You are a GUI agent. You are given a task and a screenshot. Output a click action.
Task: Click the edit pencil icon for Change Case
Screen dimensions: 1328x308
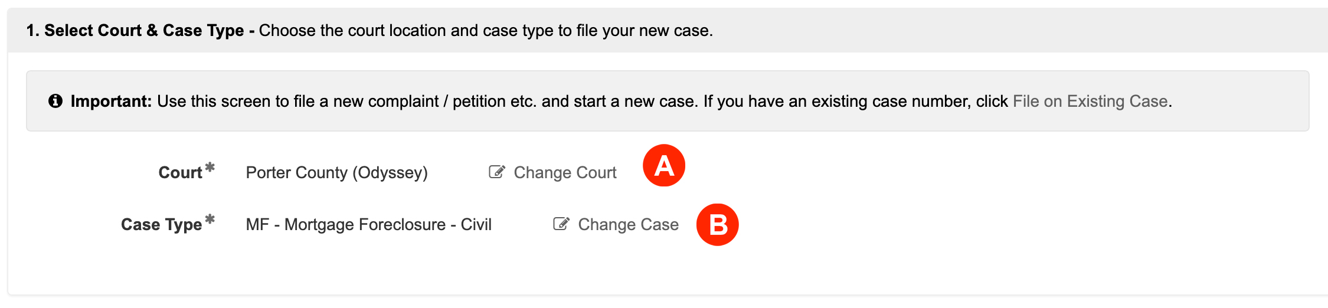click(x=561, y=224)
